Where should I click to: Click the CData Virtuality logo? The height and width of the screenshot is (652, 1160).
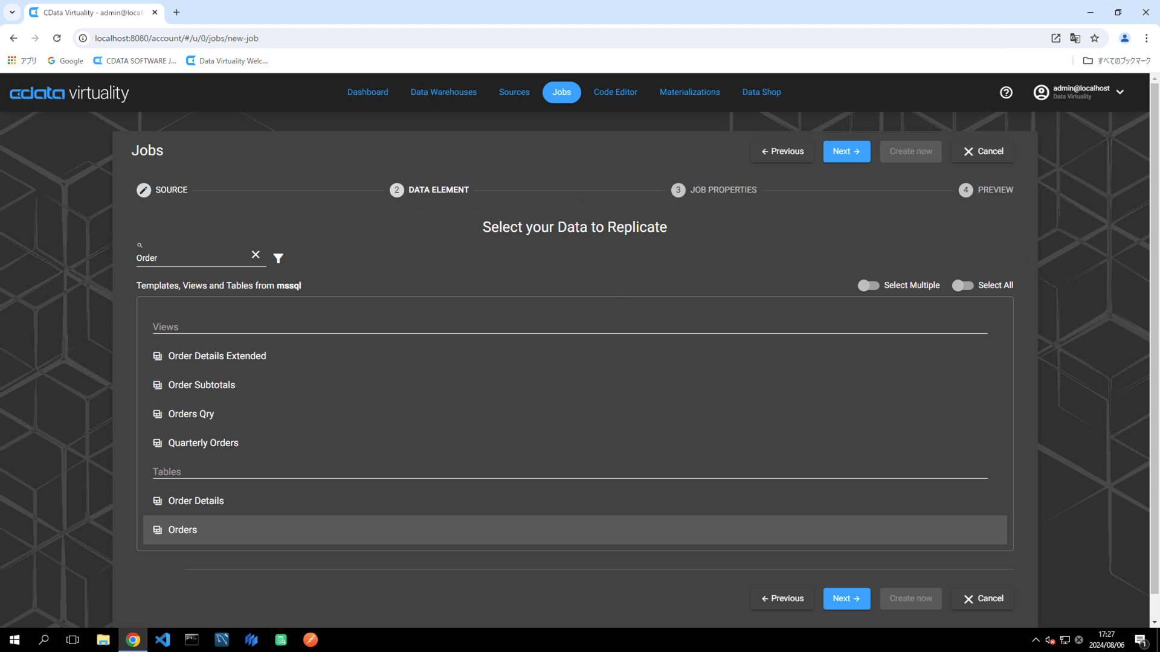coord(69,93)
